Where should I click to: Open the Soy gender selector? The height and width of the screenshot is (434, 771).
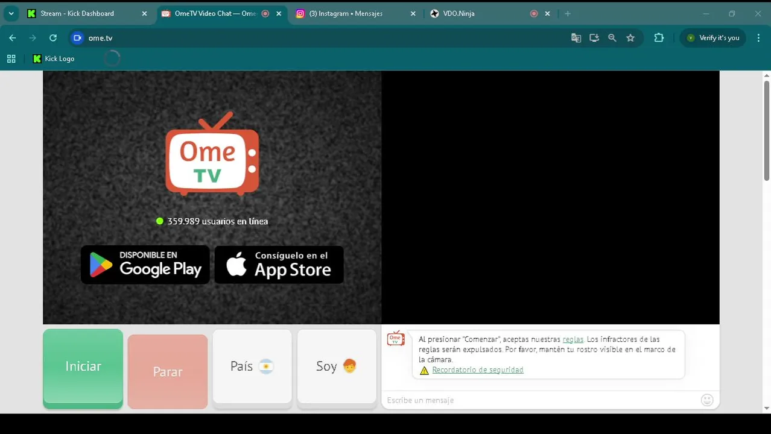point(337,366)
